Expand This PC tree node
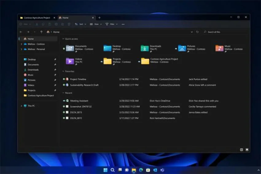The width and height of the screenshot is (261, 174). tap(21, 106)
